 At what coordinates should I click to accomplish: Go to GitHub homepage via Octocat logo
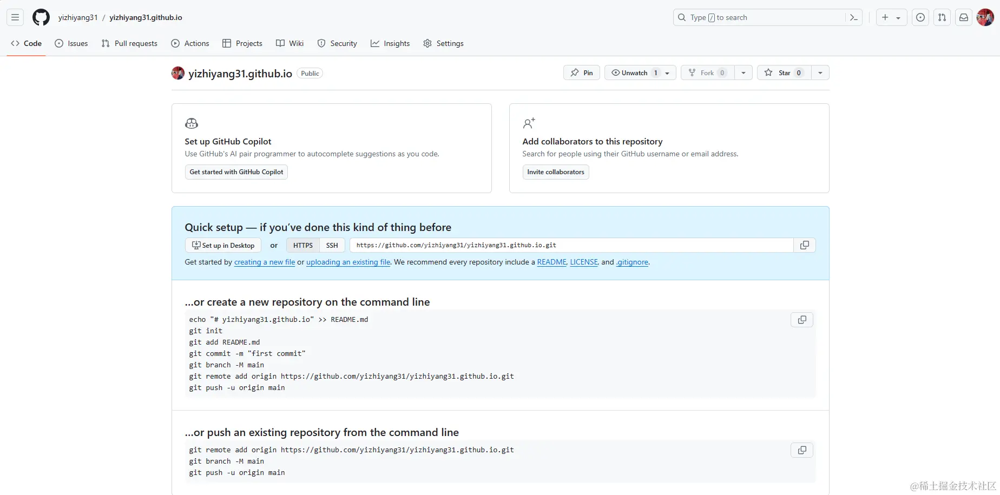tap(41, 17)
